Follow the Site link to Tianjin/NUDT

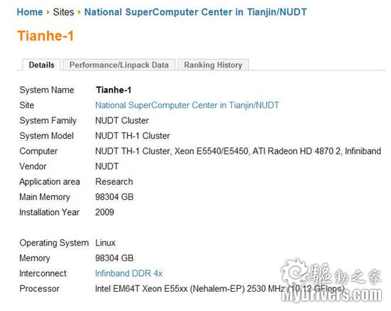pos(187,105)
